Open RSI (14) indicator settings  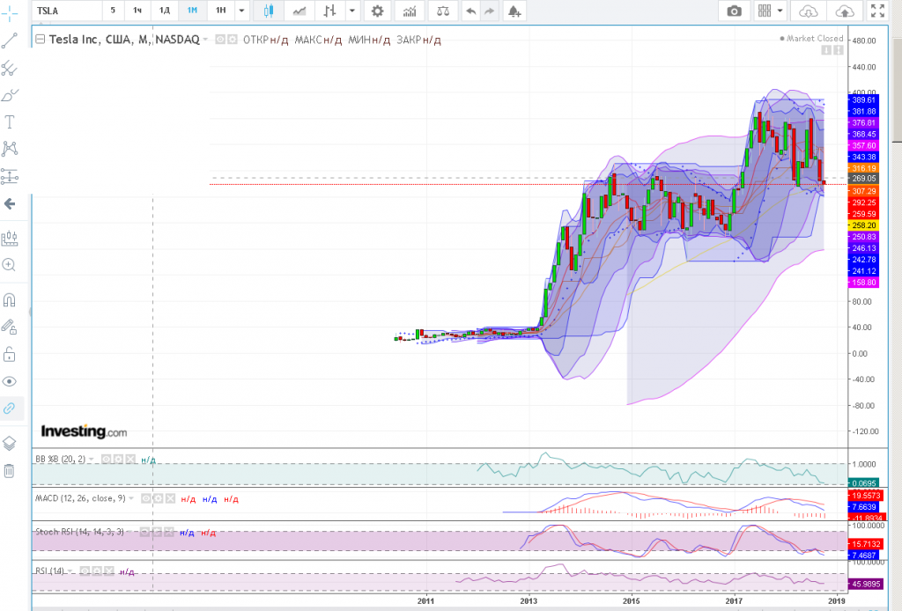click(97, 571)
